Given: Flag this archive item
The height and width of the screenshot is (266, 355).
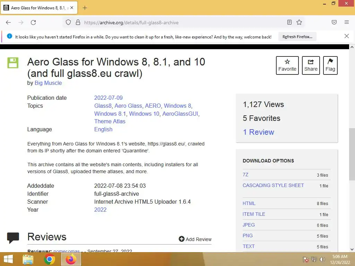Looking at the screenshot, I should pyautogui.click(x=330, y=65).
